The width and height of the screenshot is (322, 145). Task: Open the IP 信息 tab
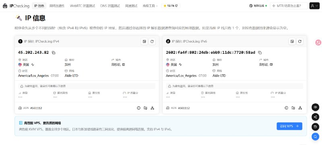39,6
